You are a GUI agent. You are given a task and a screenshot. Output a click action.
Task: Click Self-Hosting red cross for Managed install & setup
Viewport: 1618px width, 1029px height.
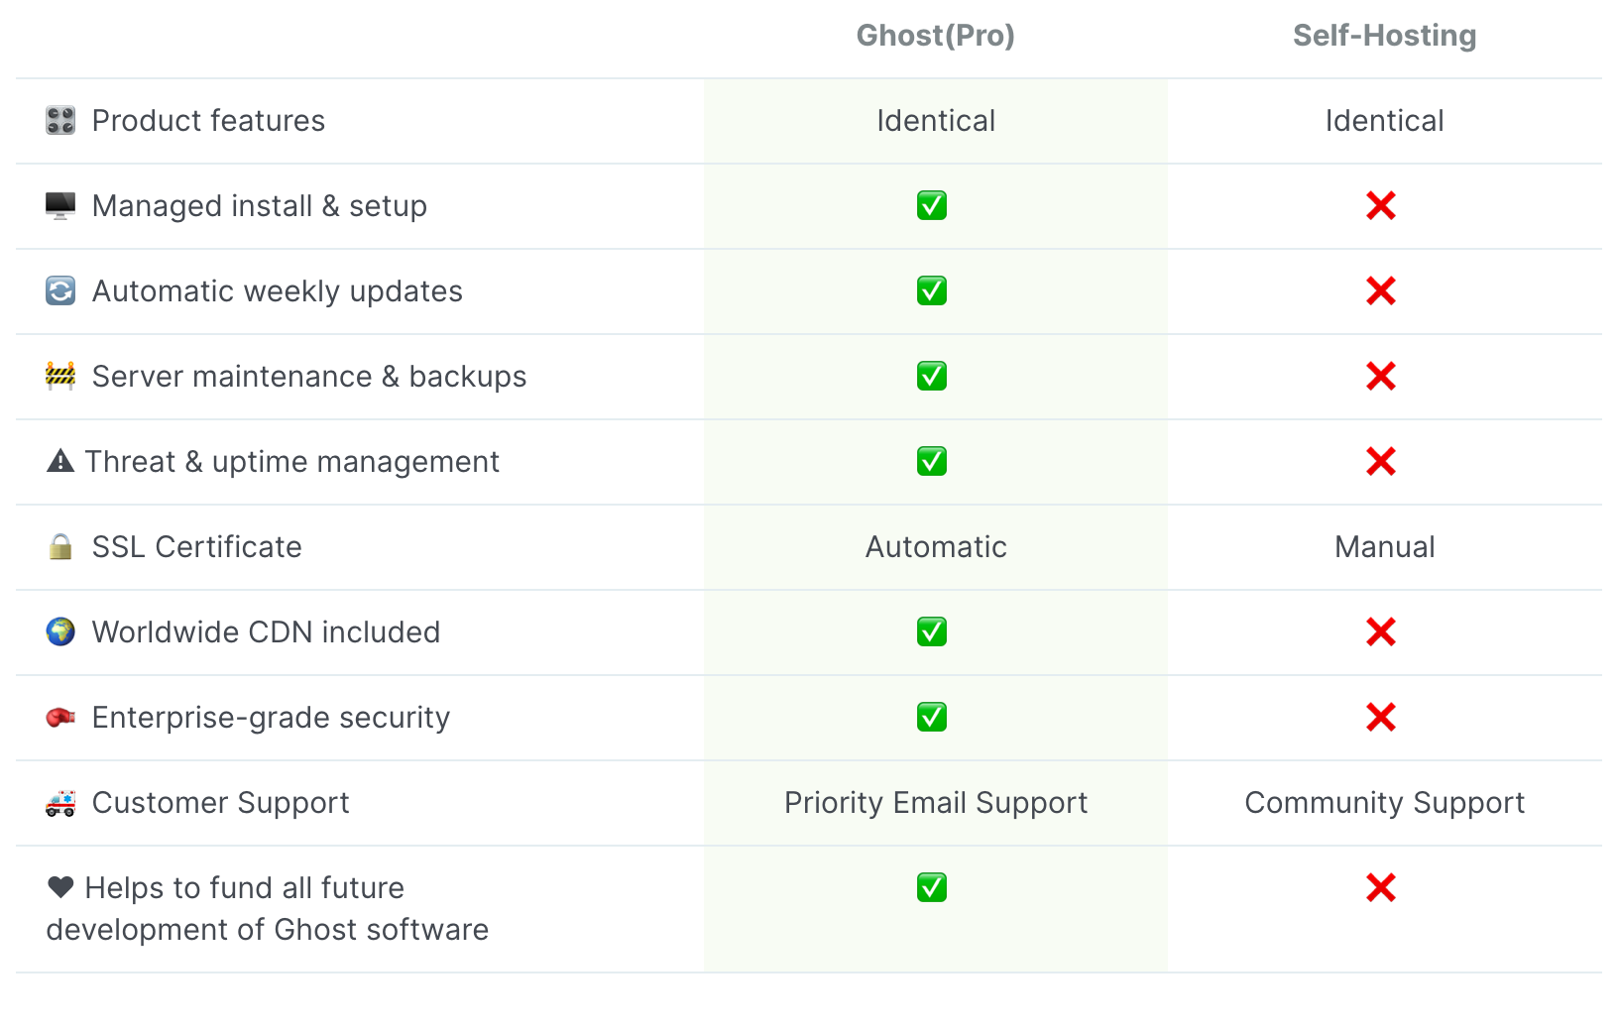1381,206
